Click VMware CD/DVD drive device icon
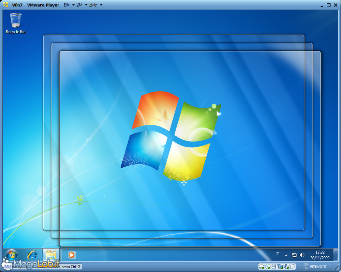 click(268, 266)
